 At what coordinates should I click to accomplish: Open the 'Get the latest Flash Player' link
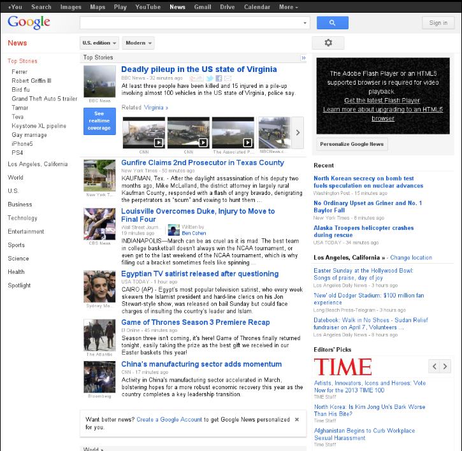point(382,101)
